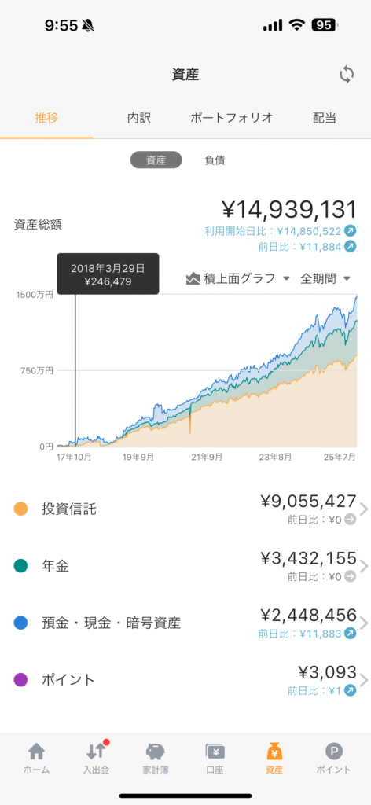Open the ポイント P icon

tap(333, 751)
